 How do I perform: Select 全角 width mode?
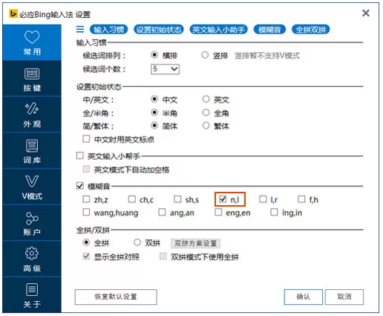[x=206, y=113]
